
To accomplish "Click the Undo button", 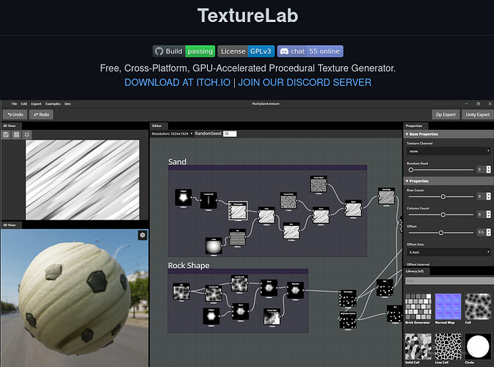I will coord(15,115).
